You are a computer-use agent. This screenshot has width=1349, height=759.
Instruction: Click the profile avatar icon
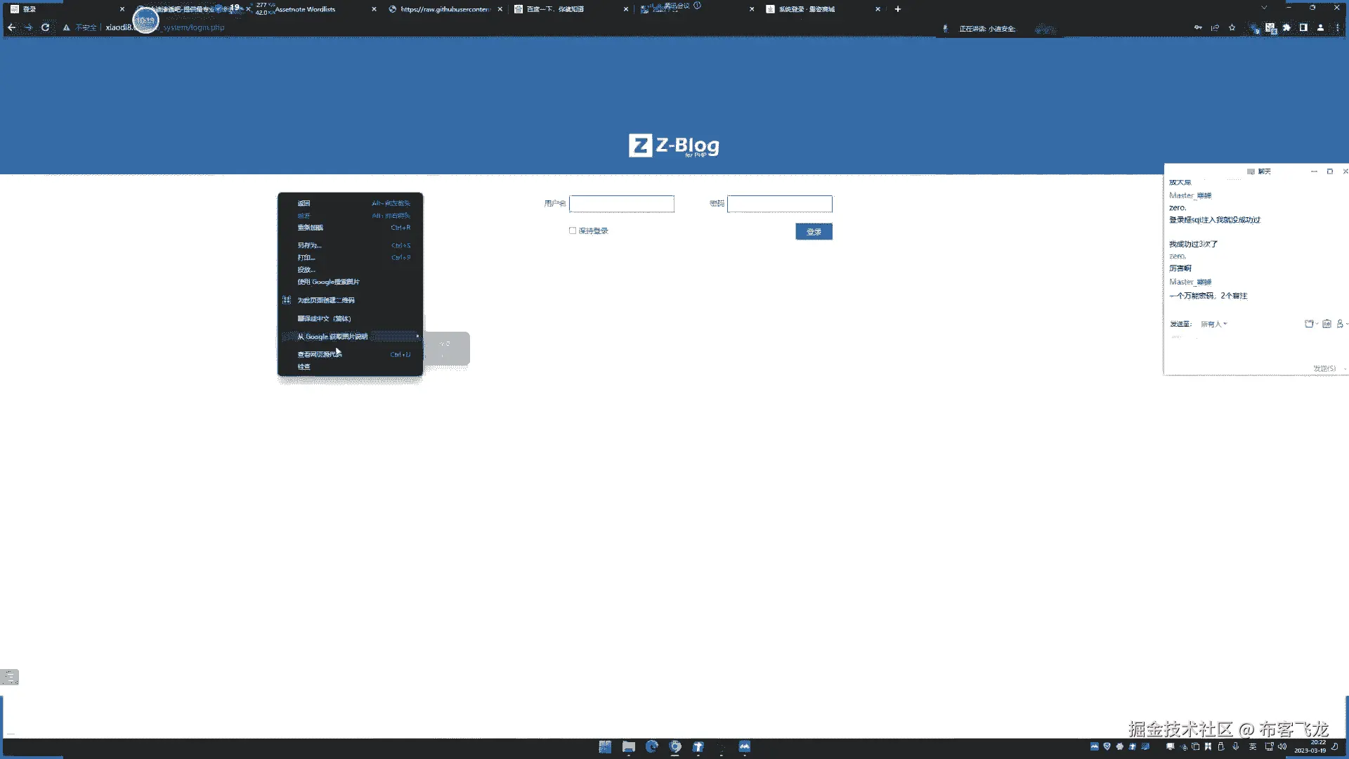[1320, 27]
